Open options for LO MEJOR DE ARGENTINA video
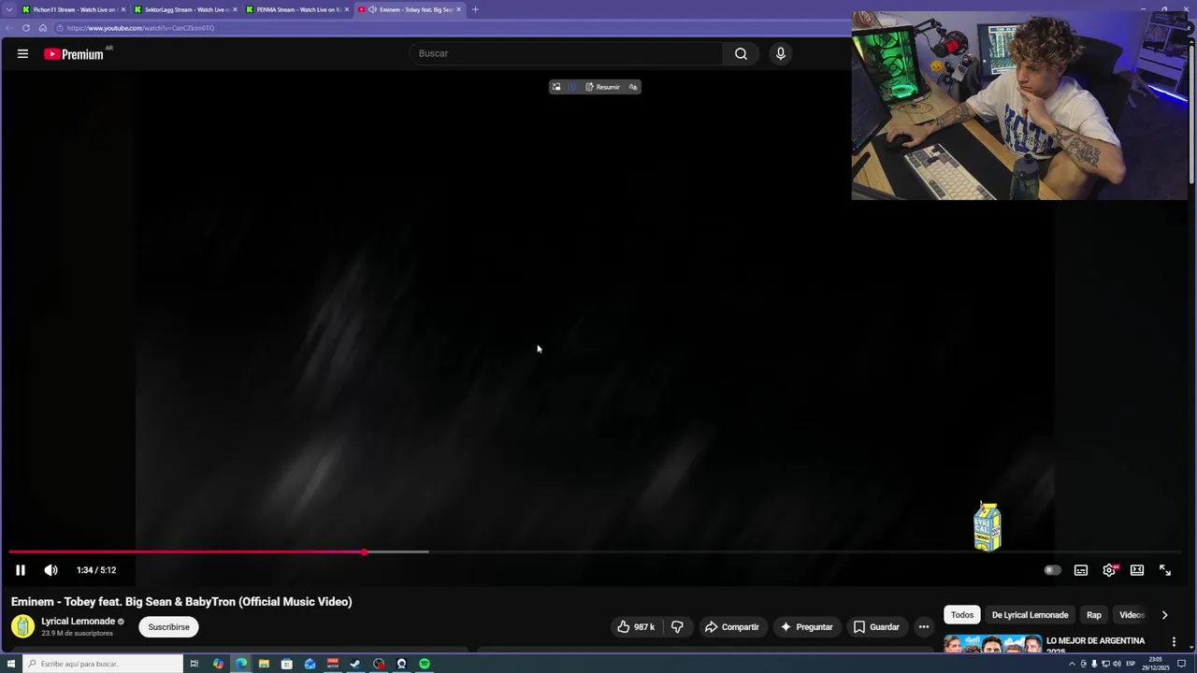Viewport: 1197px width, 673px height. point(1174,642)
